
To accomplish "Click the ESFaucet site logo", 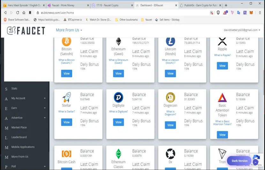I will (x=26, y=31).
